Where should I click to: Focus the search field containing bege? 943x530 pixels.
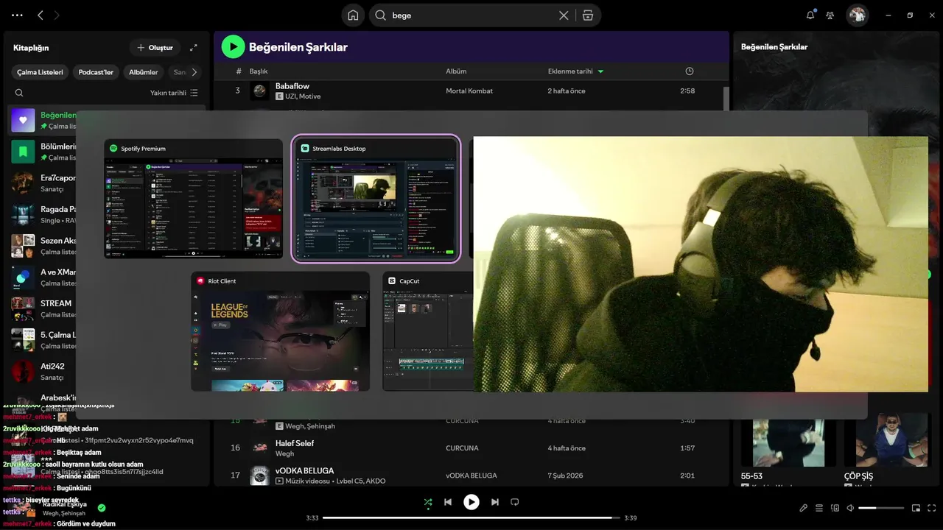471,15
